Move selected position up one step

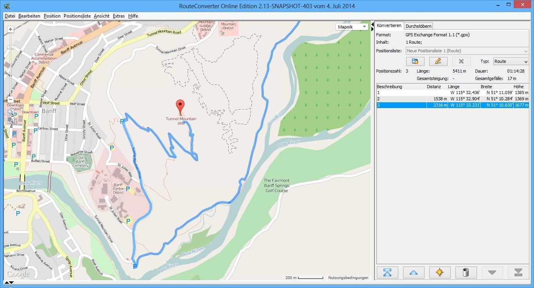tap(414, 272)
